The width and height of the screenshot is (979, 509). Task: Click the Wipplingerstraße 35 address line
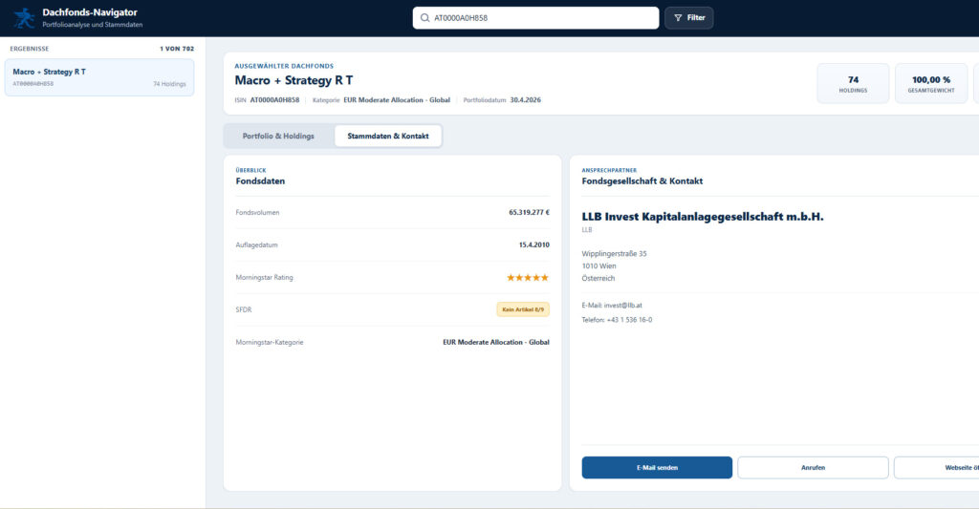[615, 254]
